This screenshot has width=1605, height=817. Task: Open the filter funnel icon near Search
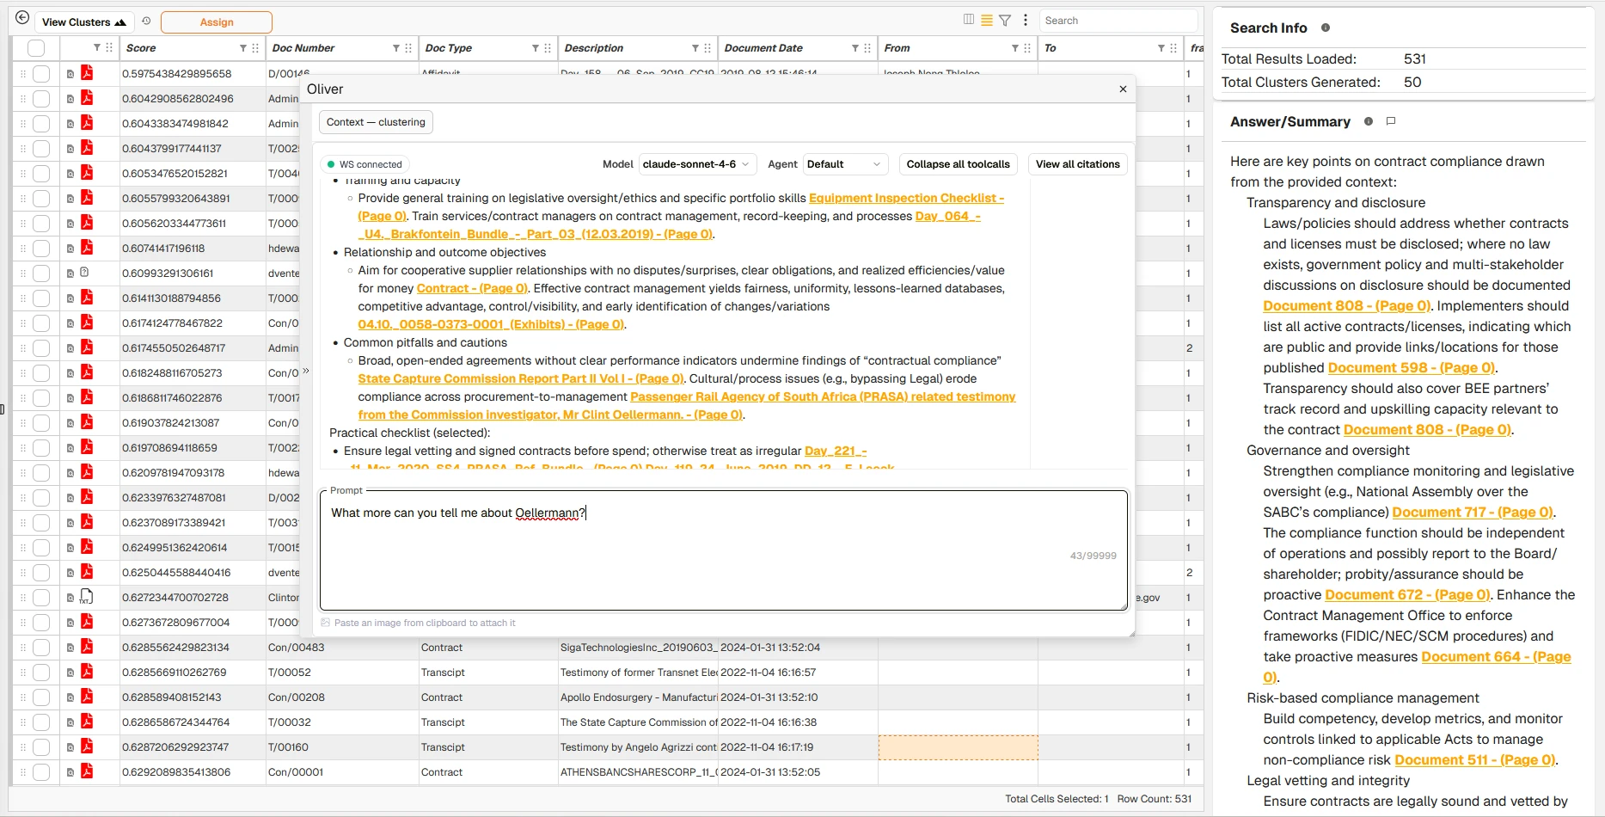[x=1004, y=20]
